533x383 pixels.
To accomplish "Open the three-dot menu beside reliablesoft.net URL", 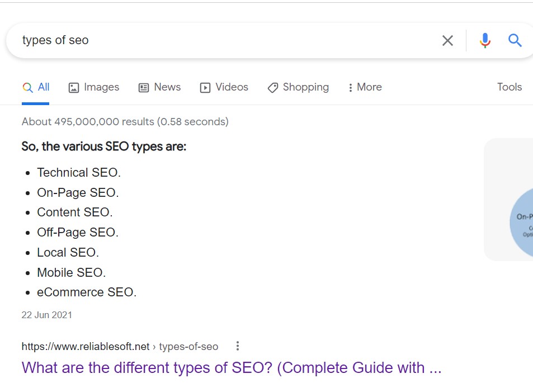I will (x=237, y=346).
